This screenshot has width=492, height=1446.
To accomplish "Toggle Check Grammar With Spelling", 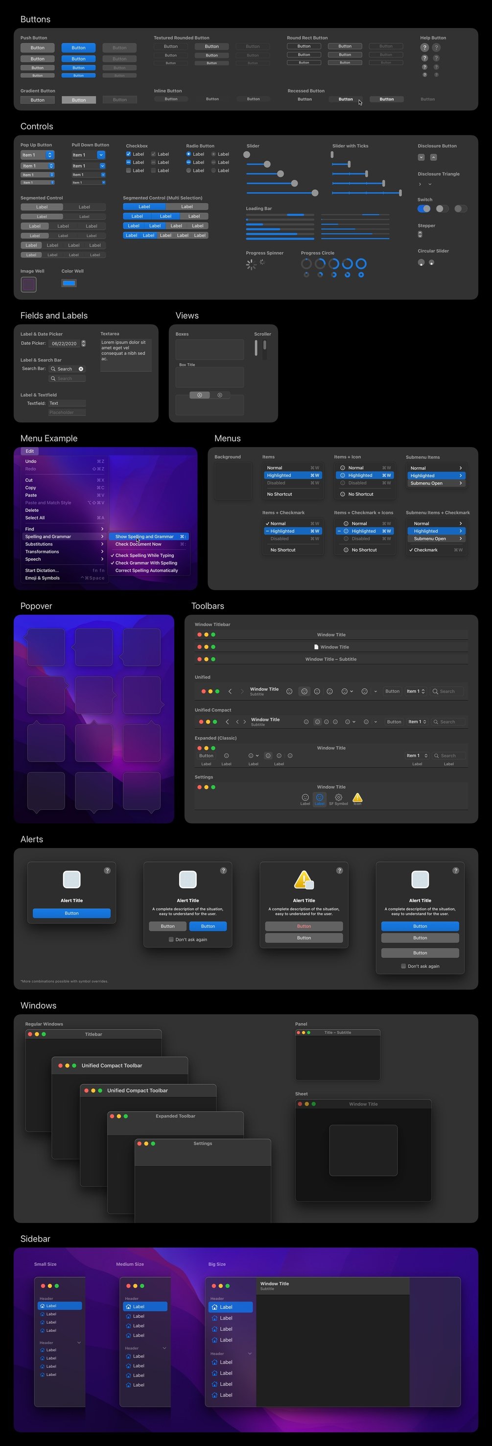I will [x=149, y=562].
